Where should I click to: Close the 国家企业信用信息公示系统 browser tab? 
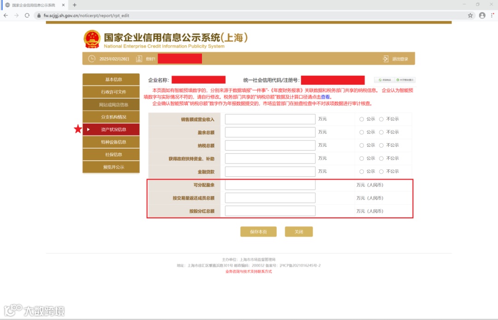pos(63,5)
